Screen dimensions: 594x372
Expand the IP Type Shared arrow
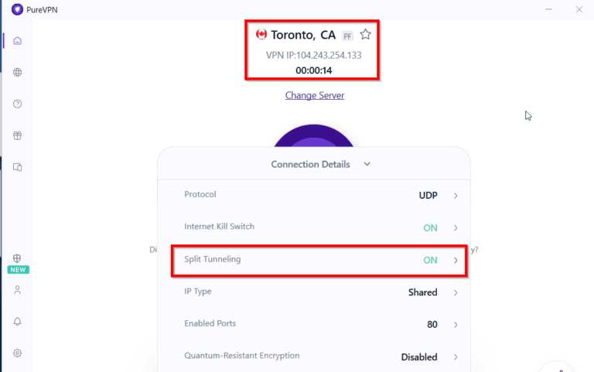[456, 293]
